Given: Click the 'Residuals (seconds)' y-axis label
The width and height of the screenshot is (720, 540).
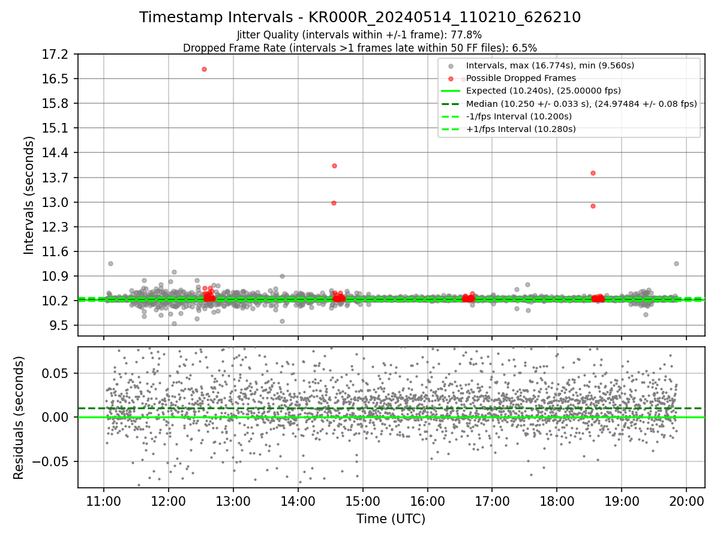Looking at the screenshot, I should click(19, 418).
